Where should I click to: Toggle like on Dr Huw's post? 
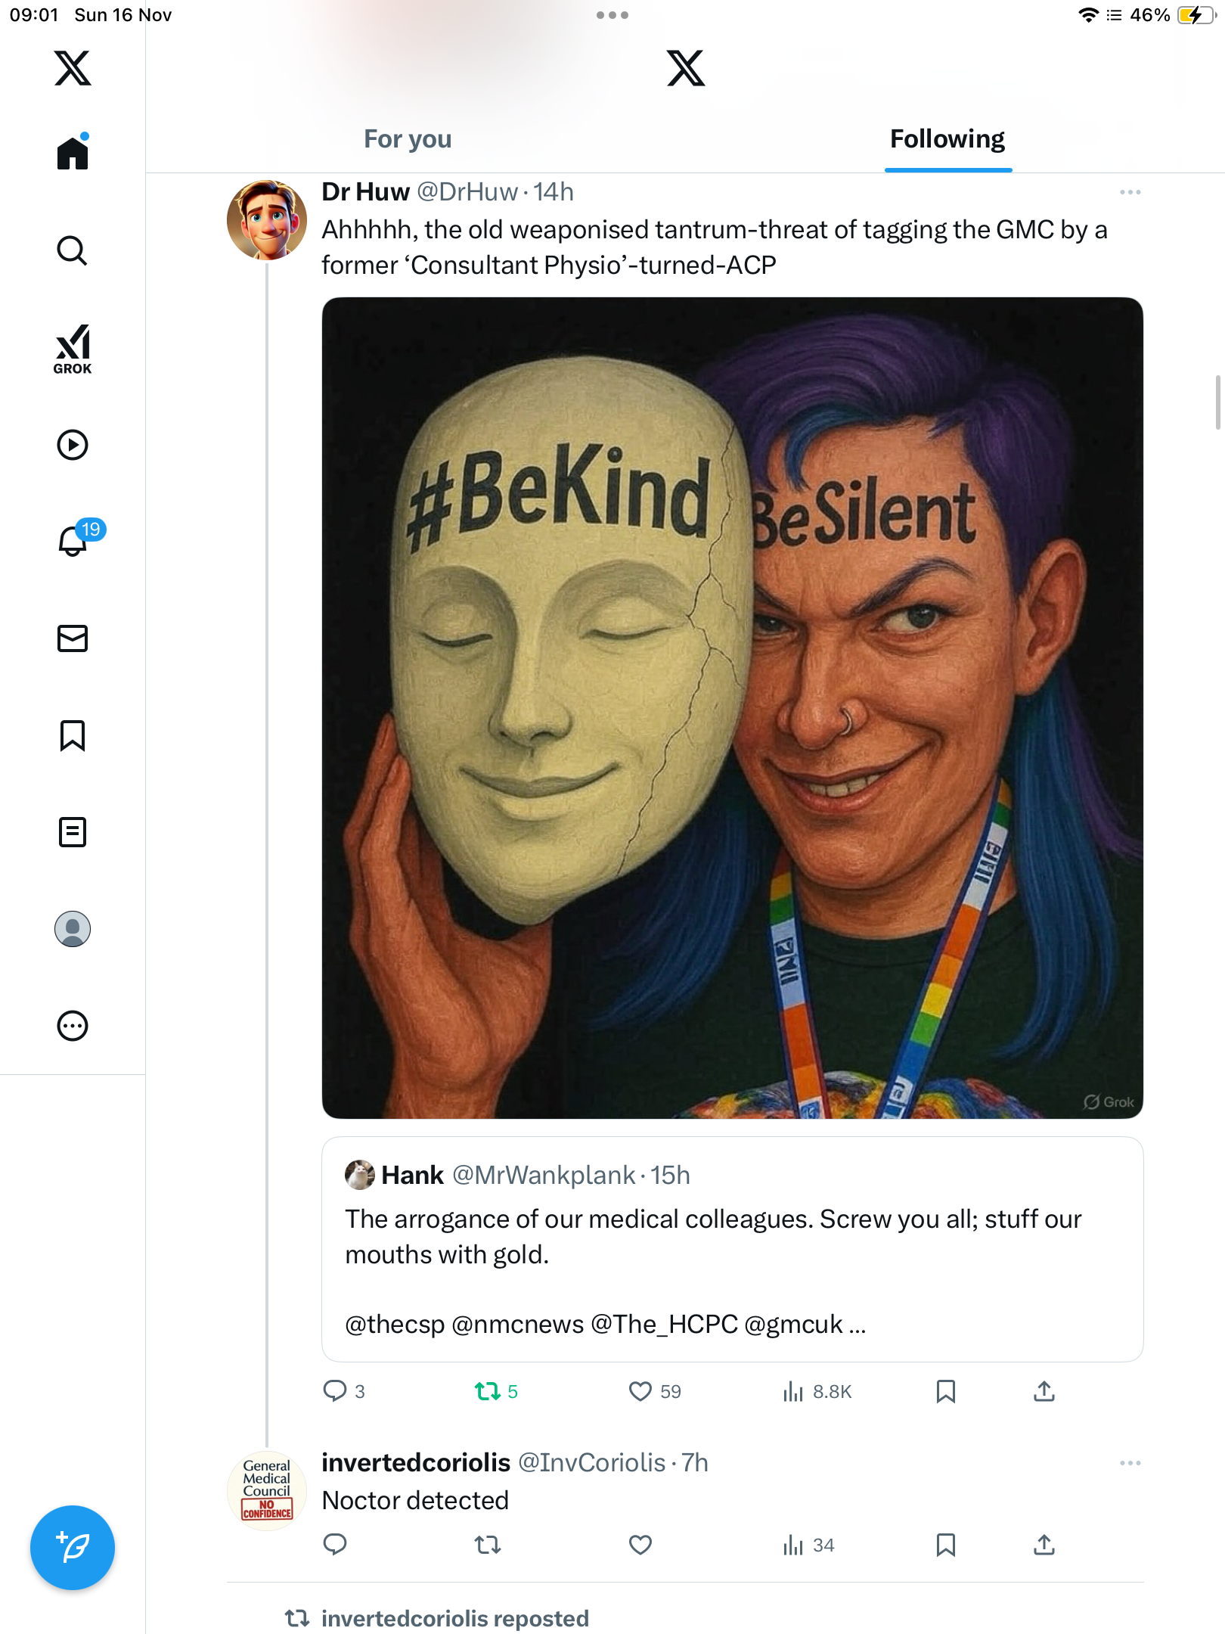point(640,1391)
